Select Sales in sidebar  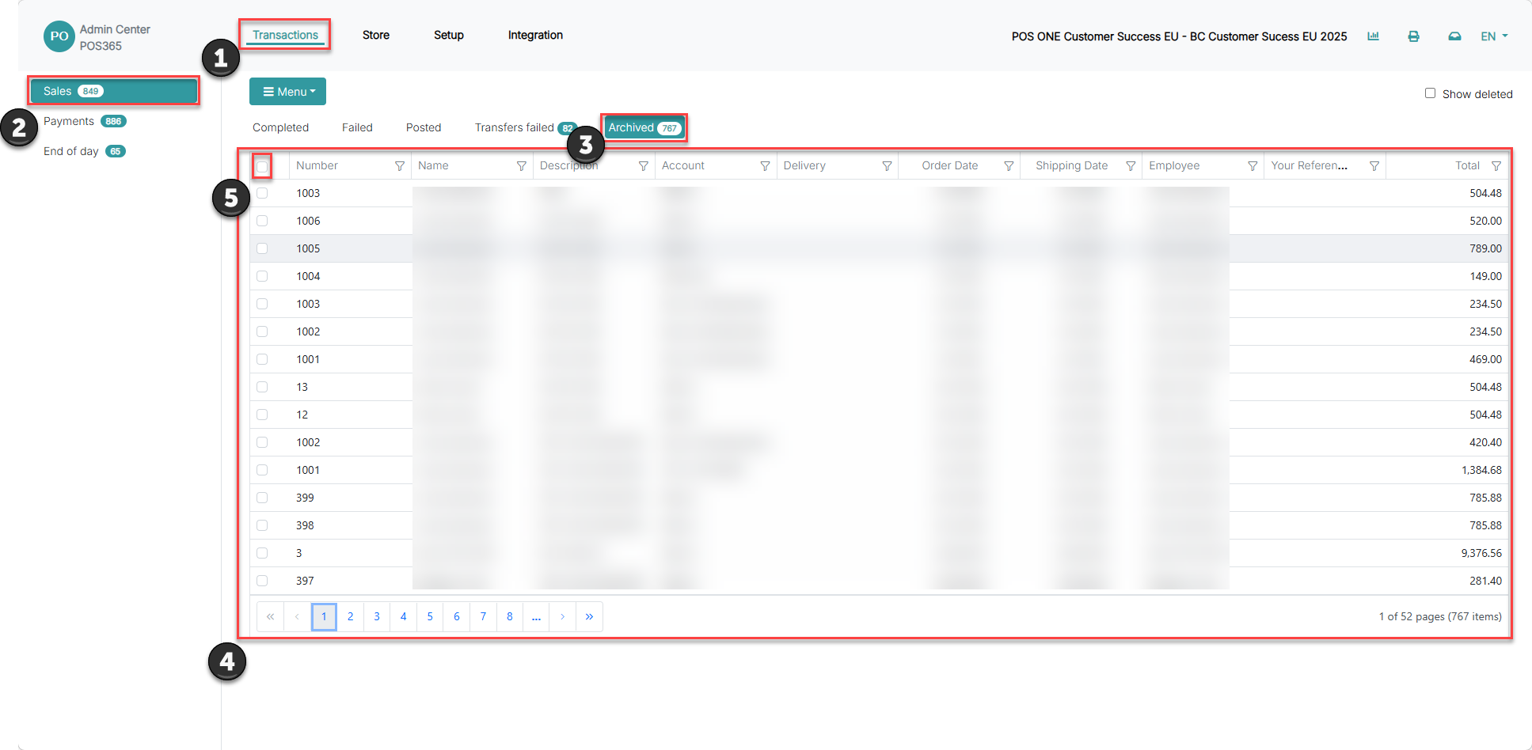113,91
